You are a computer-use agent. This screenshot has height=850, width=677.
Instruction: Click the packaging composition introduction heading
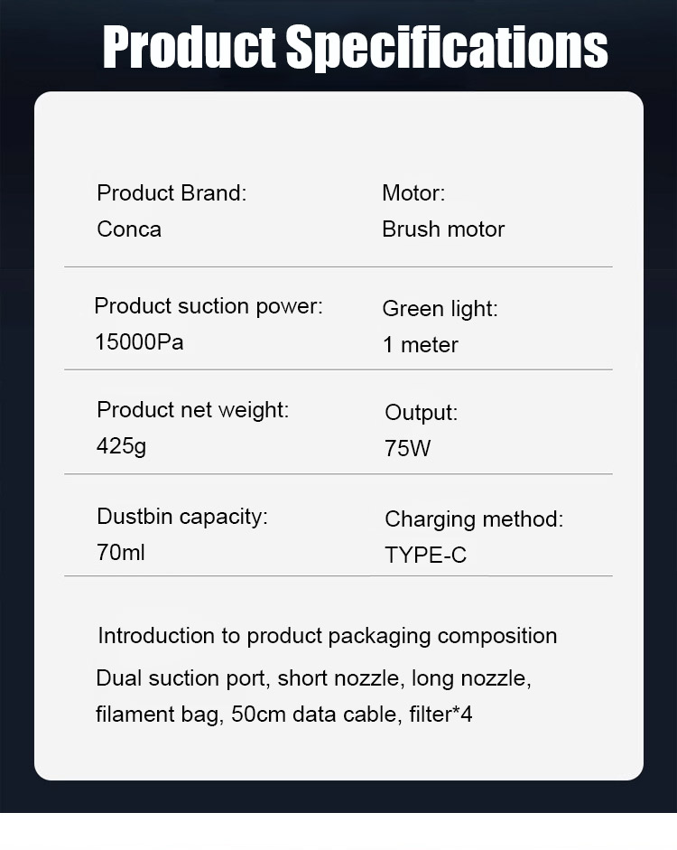point(327,636)
